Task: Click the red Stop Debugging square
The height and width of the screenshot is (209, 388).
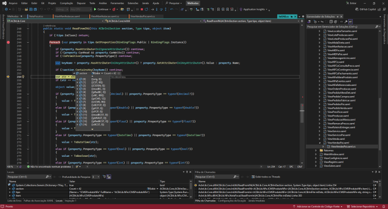Action: (142, 9)
